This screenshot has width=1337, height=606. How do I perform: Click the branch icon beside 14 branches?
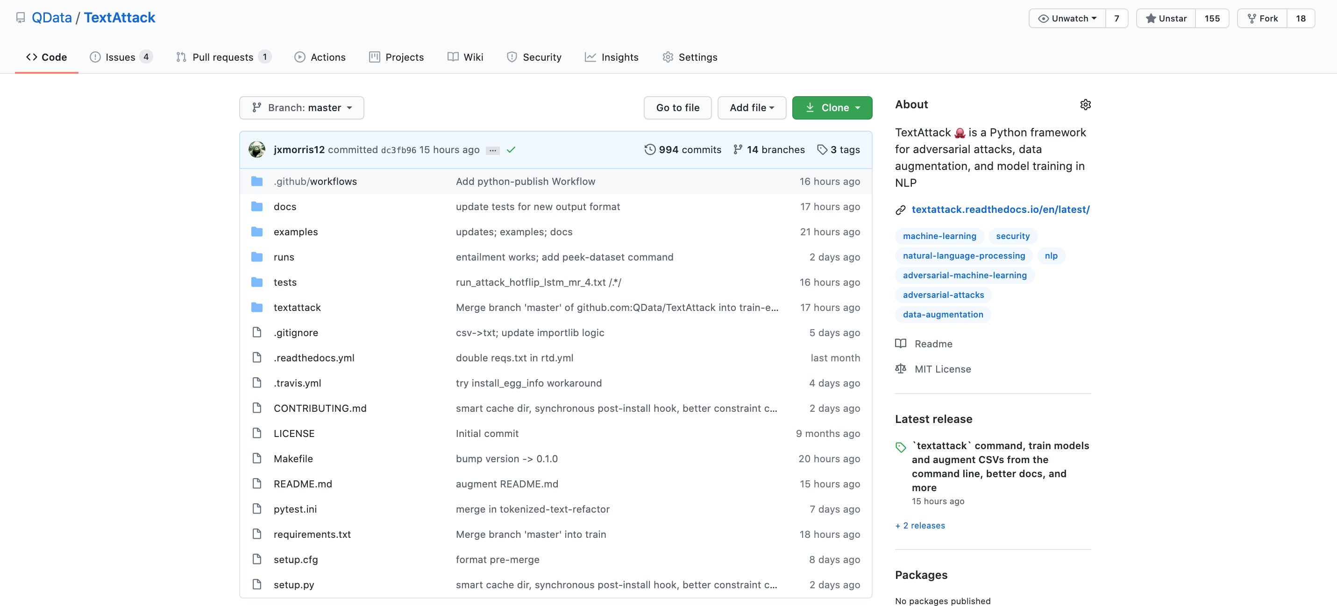(738, 149)
